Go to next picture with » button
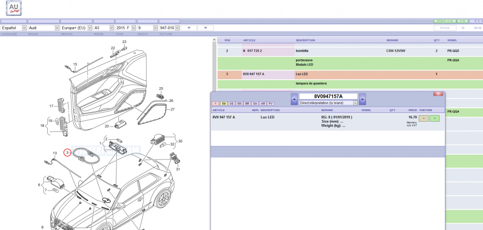This screenshot has width=483, height=230. click(205, 28)
